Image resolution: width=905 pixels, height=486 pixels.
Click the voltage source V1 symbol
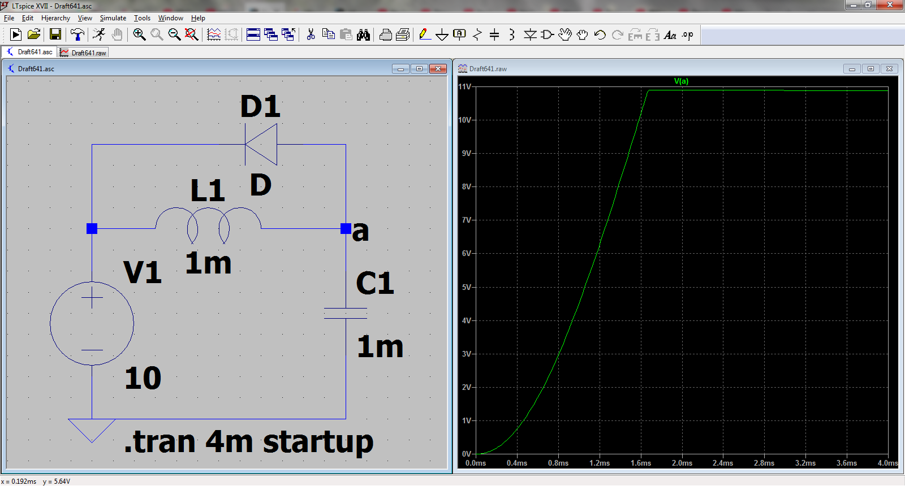click(92, 323)
